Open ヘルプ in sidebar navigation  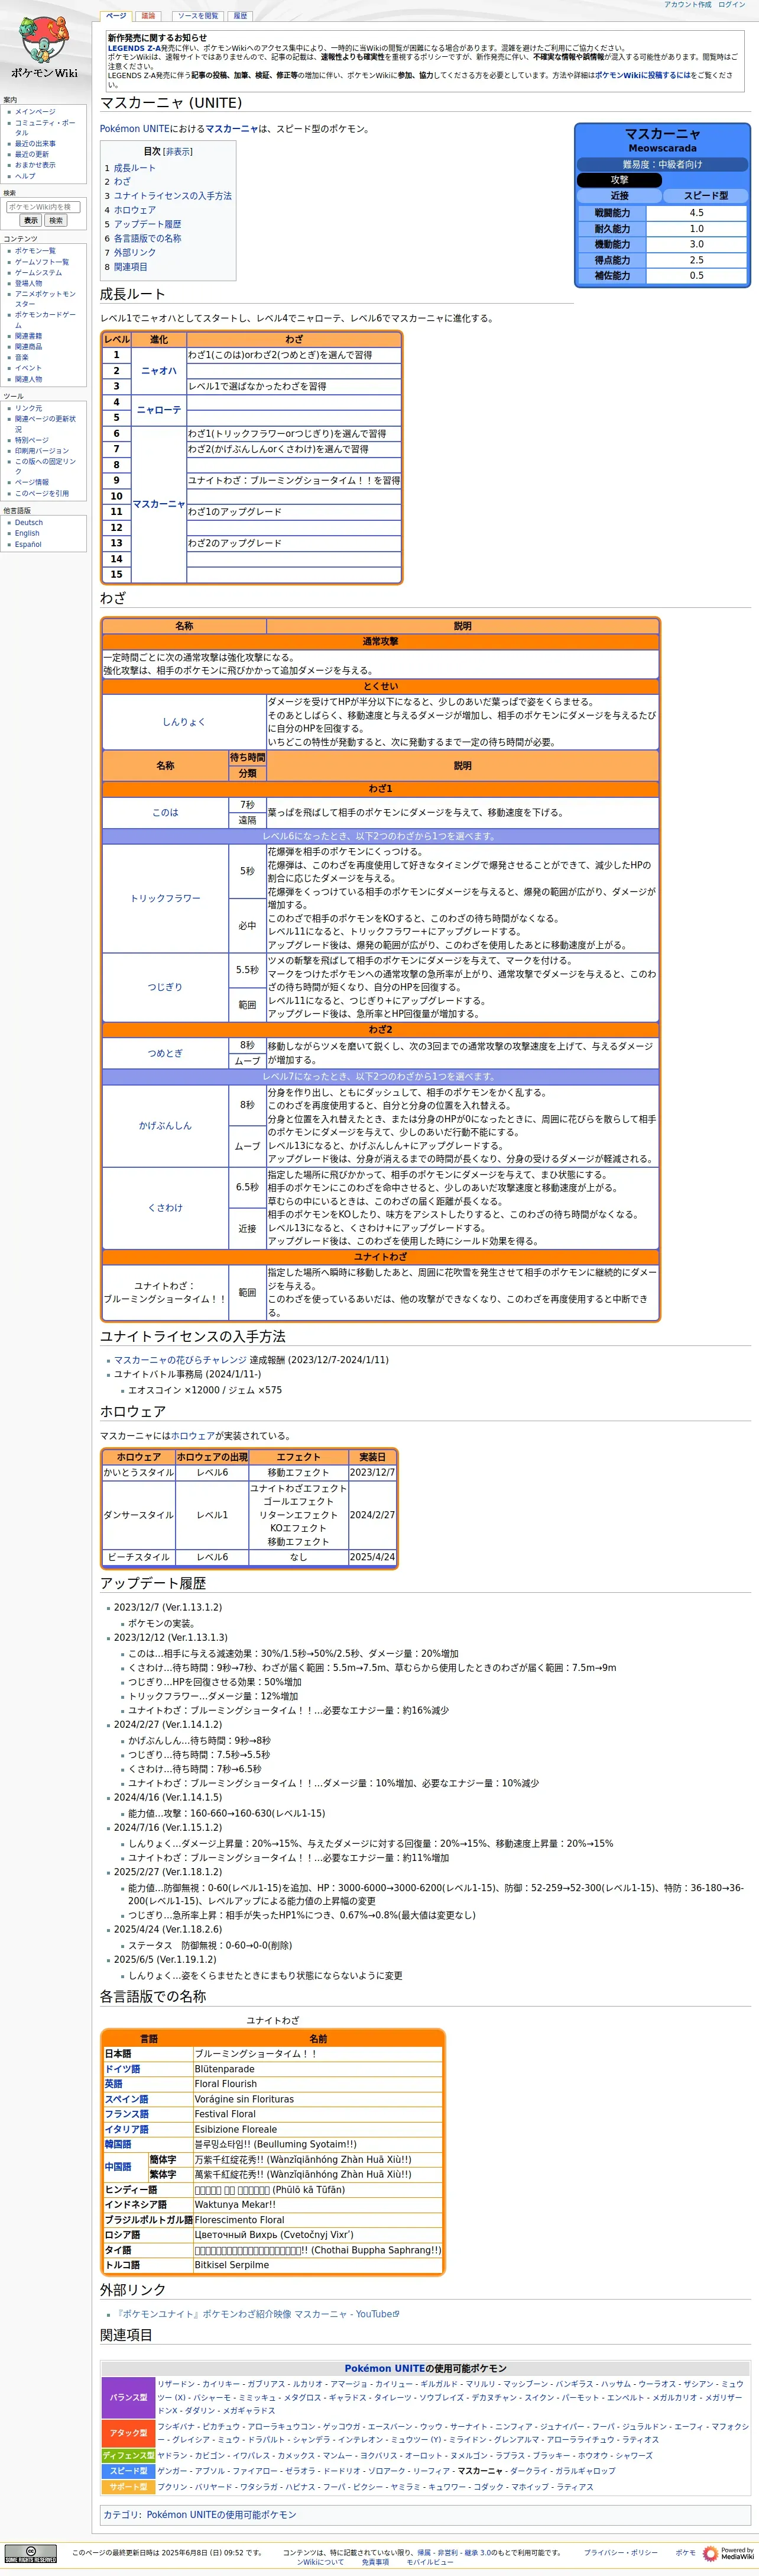pos(25,176)
